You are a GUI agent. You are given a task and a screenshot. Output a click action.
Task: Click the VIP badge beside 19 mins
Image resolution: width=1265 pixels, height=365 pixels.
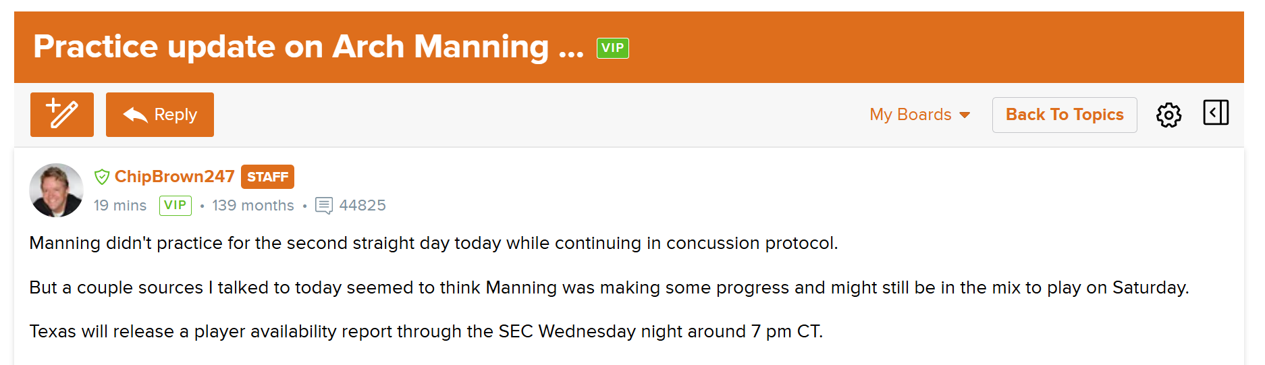(175, 205)
